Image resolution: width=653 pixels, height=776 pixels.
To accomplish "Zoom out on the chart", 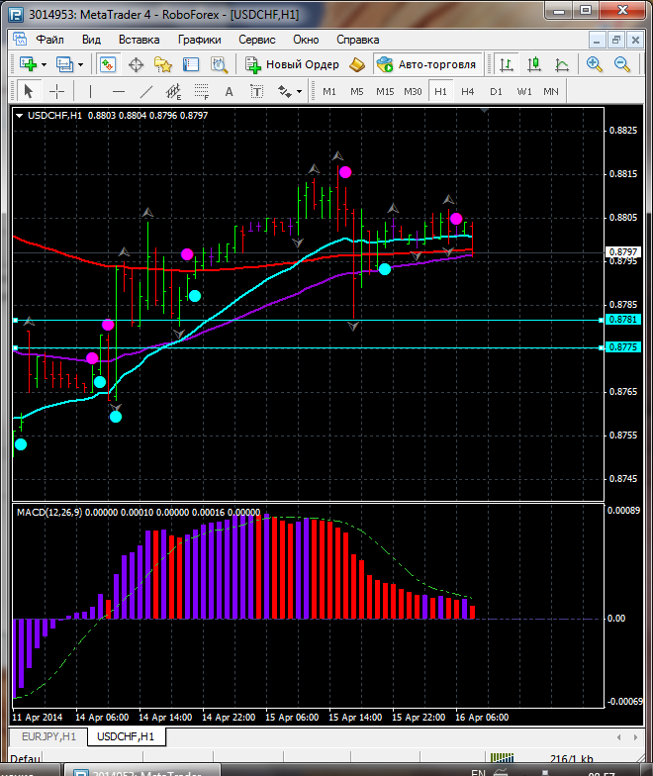I will [x=622, y=64].
